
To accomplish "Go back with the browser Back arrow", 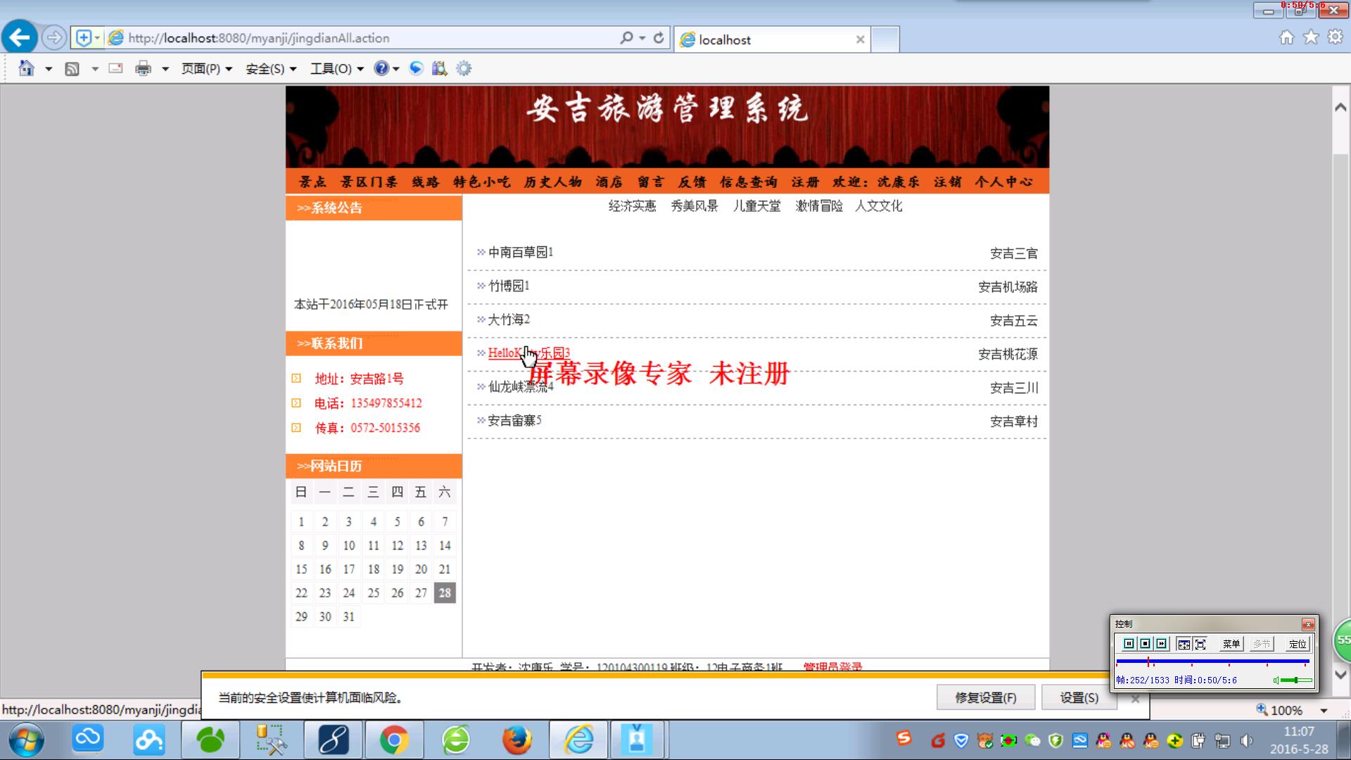I will (x=20, y=37).
